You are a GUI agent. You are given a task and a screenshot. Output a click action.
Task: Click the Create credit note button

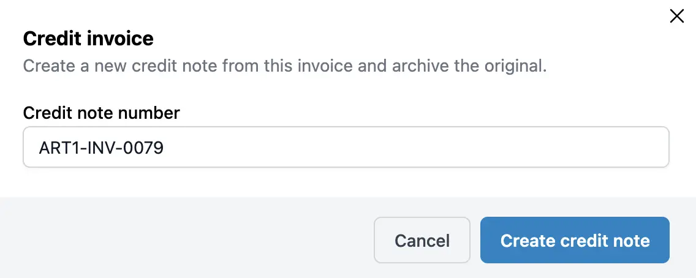click(x=575, y=240)
